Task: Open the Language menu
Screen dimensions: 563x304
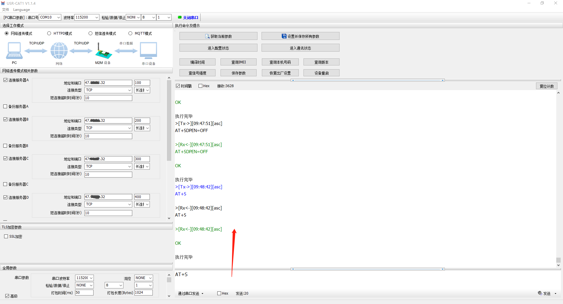Action: [x=21, y=10]
